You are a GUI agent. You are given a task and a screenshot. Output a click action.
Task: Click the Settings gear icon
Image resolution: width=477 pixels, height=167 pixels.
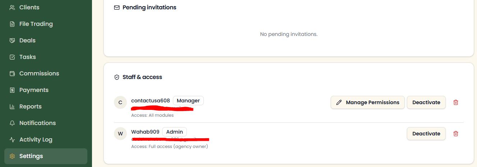click(12, 156)
